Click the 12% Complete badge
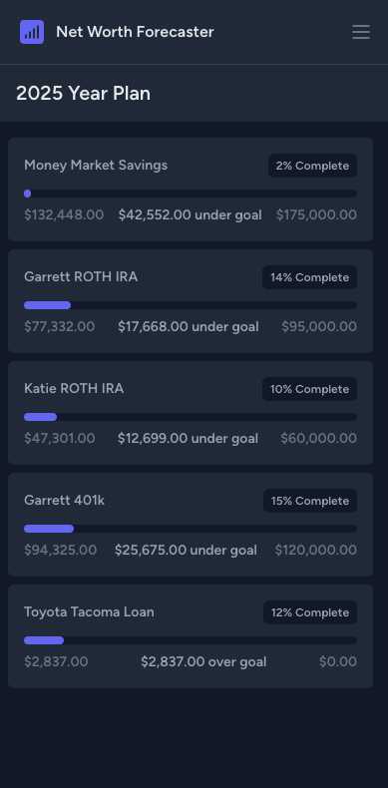 (310, 612)
